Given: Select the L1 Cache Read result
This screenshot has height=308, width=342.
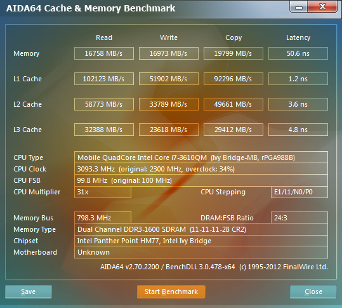Looking at the screenshot, I should pyautogui.click(x=104, y=79).
